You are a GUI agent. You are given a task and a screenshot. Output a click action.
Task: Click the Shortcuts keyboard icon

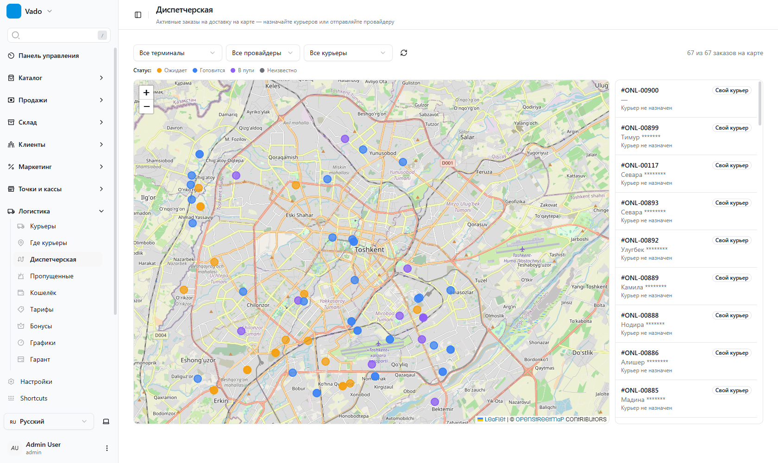(x=11, y=398)
